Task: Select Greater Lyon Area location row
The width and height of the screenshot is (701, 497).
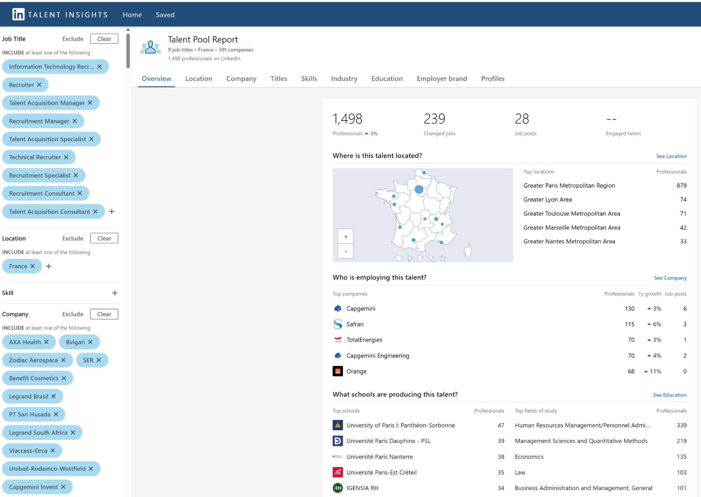Action: [x=605, y=200]
